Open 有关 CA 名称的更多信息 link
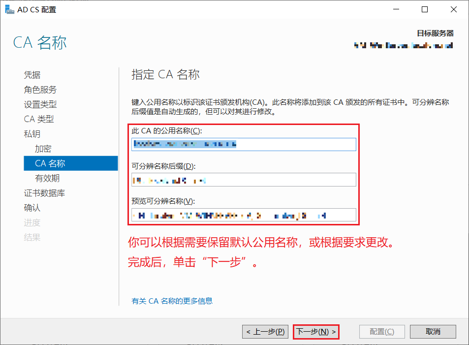The width and height of the screenshot is (469, 345). 171,301
